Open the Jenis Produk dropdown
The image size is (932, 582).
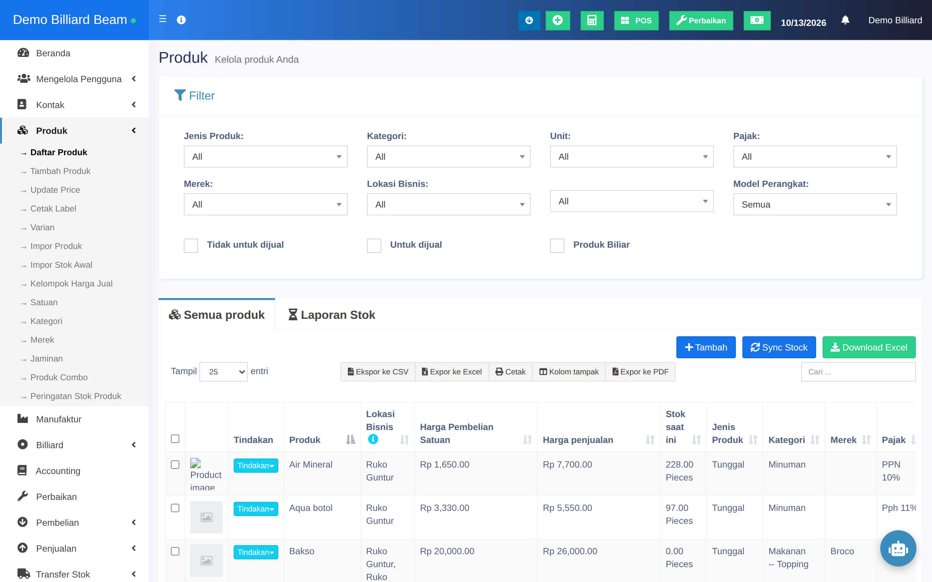[x=265, y=157]
